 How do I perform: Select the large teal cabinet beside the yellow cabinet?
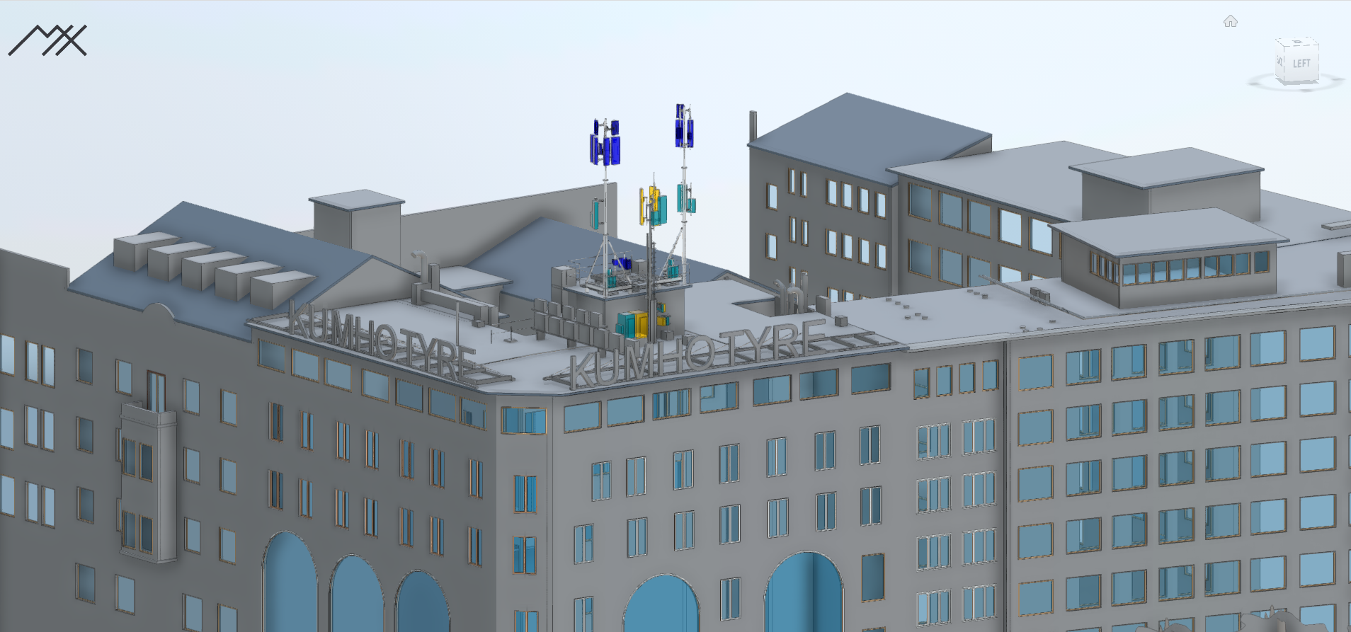click(x=626, y=324)
